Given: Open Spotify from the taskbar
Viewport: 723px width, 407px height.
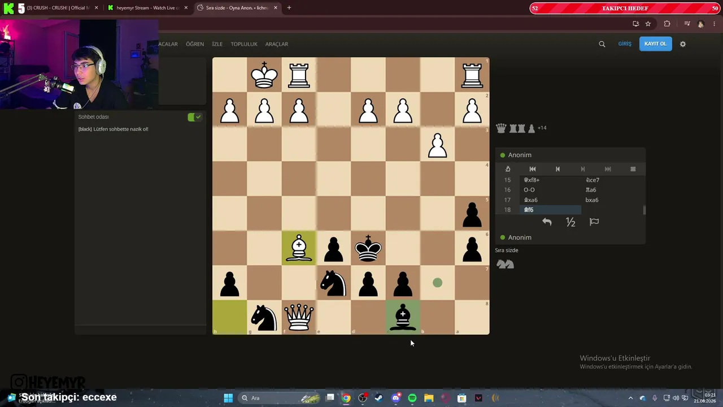Looking at the screenshot, I should click(x=412, y=398).
